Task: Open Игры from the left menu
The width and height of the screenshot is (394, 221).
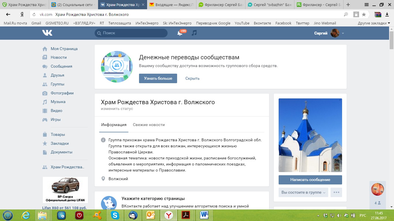Action: (56, 119)
